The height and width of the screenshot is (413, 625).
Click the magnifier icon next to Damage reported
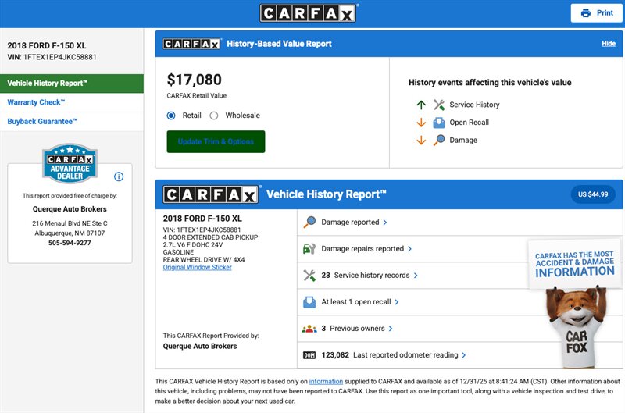[309, 223]
